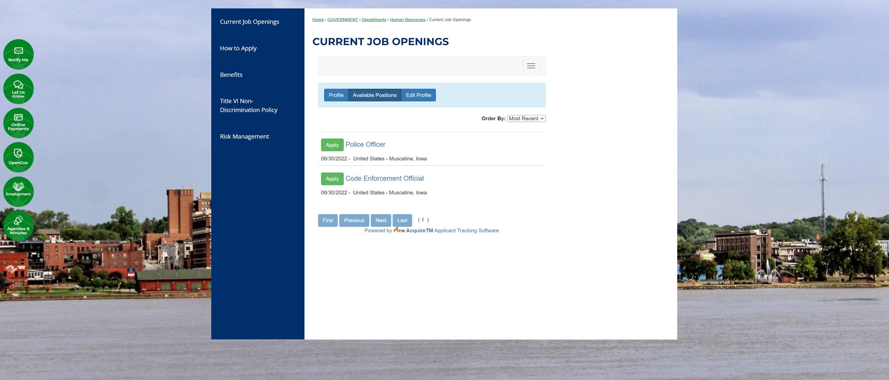This screenshot has height=380, width=889.
Task: Click the Next pagination button
Action: point(381,220)
